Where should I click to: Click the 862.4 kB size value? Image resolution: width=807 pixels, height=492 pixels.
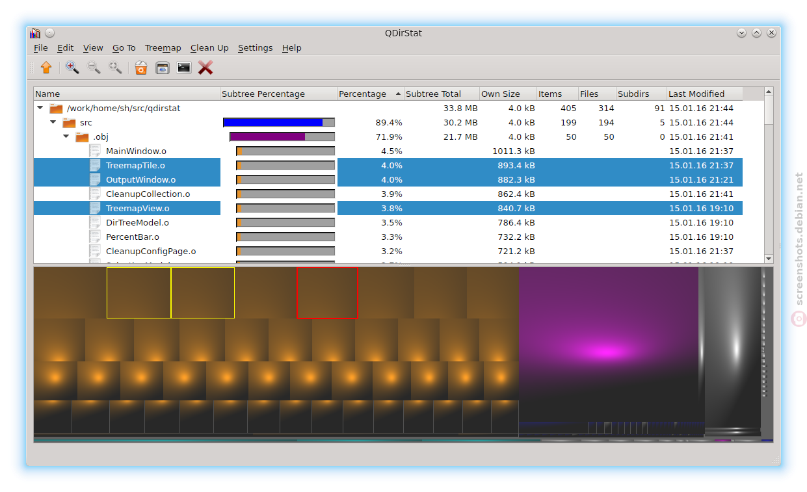pos(516,194)
